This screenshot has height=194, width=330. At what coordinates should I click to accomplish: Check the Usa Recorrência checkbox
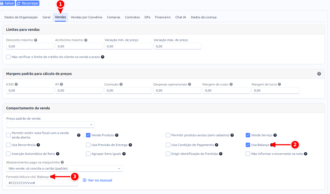[8, 145]
